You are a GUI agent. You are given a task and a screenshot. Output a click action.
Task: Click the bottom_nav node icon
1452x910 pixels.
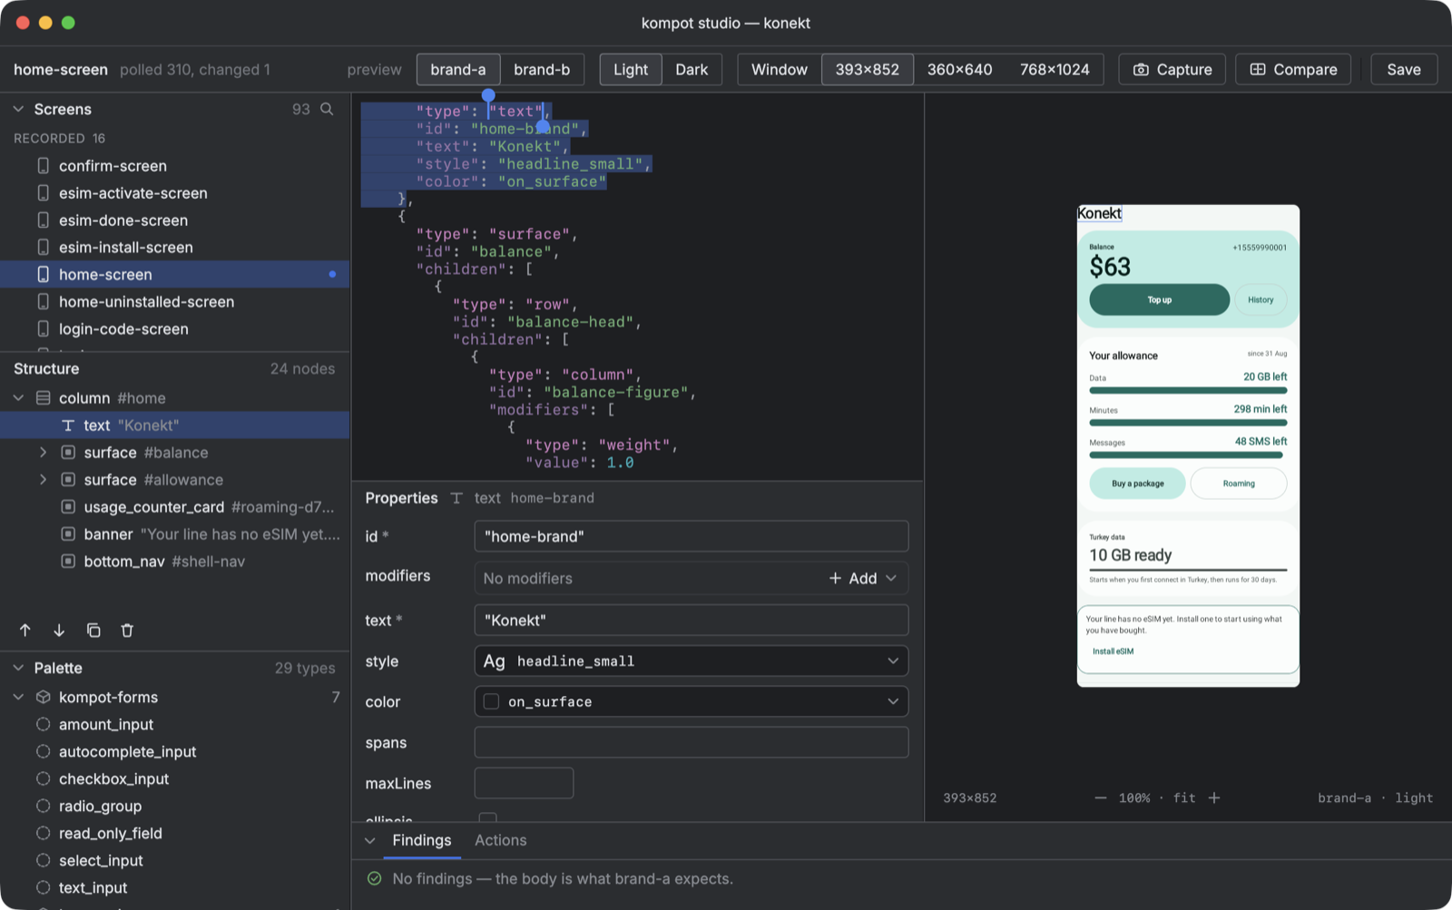click(x=68, y=562)
